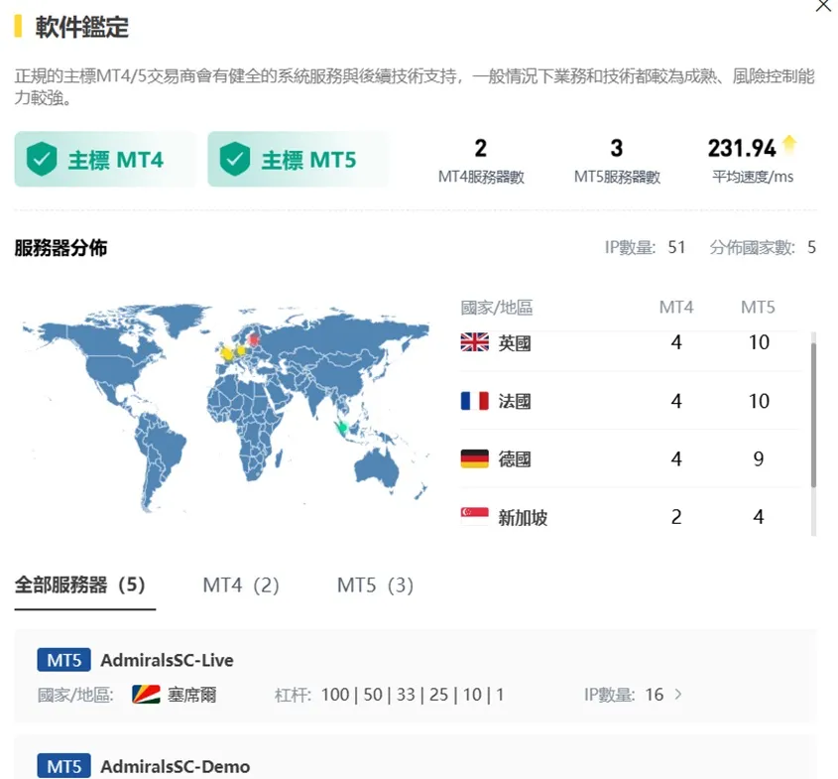Click the Singapore flag icon next to 新加坡
Image resolution: width=838 pixels, height=779 pixels.
pos(475,516)
